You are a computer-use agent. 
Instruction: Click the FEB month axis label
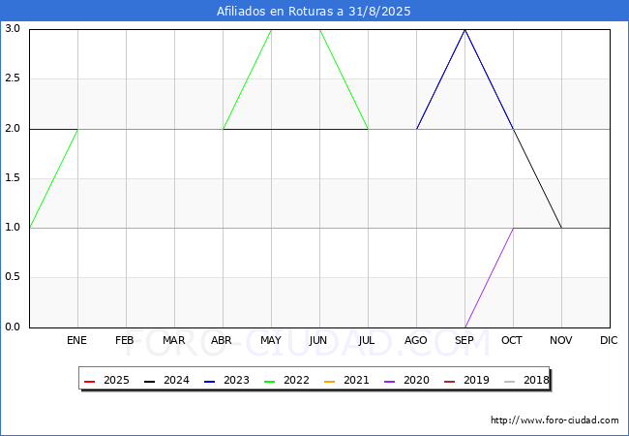(125, 340)
